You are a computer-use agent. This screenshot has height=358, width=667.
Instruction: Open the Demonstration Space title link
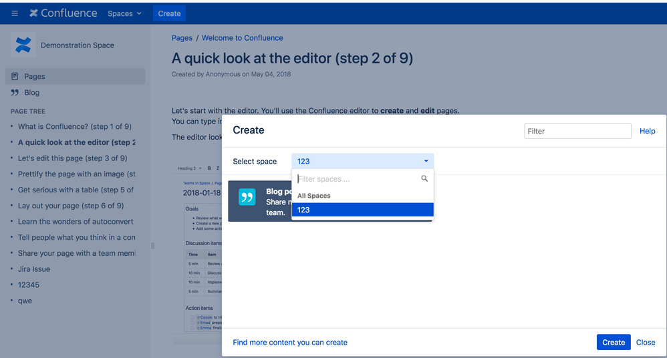coord(78,45)
